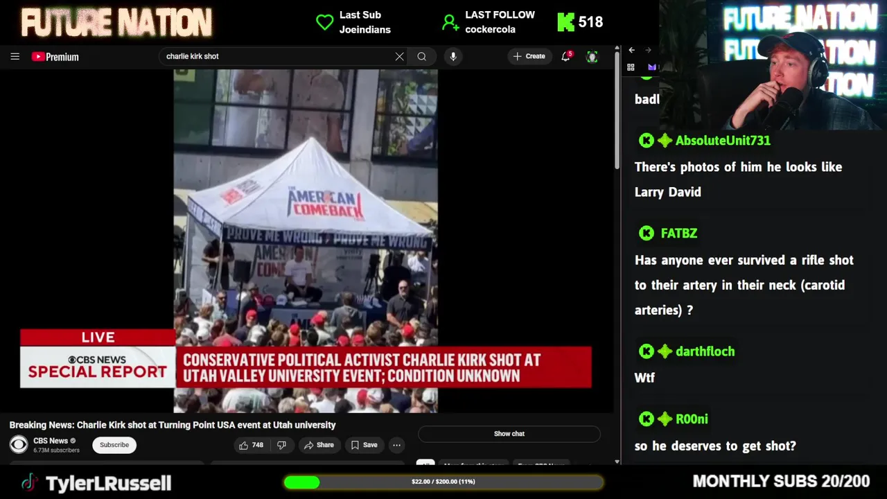The image size is (887, 499).
Task: Open the account avatar menu
Action: tap(592, 57)
